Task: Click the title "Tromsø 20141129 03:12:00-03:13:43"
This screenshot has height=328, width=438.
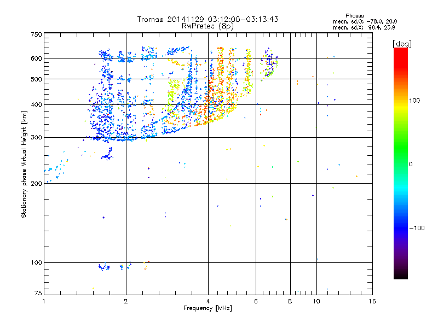Action: 208,19
